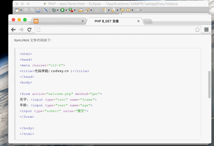Click the input name="fname" code line
The width and height of the screenshot is (214, 146).
click(58, 100)
